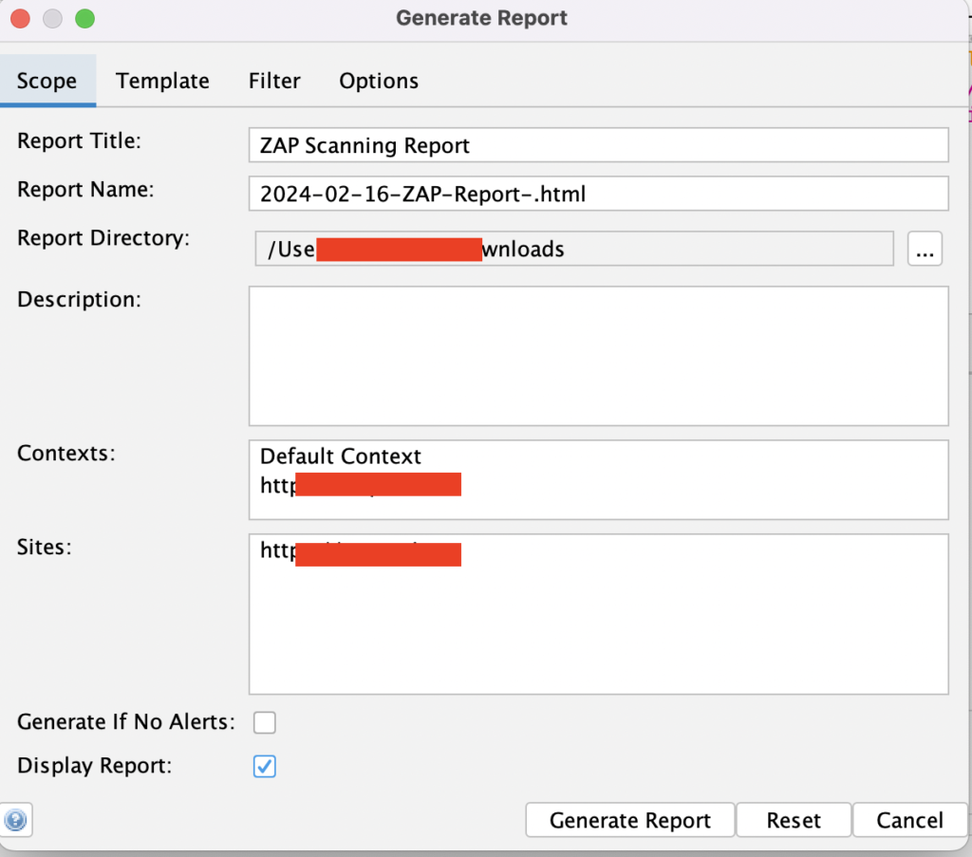Click the Report Directory path field
This screenshot has width=972, height=857.
[574, 249]
